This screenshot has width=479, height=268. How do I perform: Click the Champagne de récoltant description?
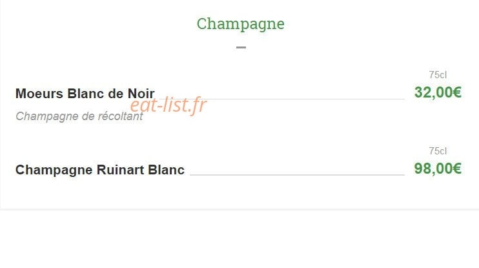79,116
